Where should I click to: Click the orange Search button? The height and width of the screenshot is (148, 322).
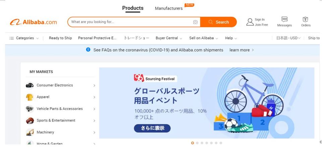(x=218, y=22)
